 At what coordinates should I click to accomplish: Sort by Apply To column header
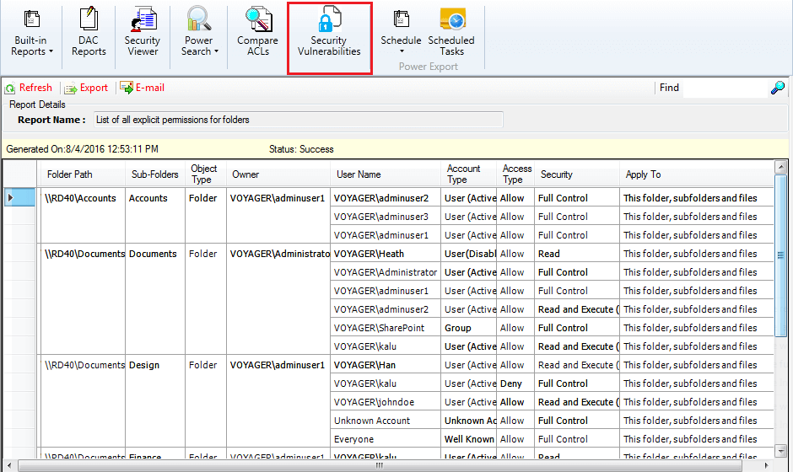click(697, 174)
